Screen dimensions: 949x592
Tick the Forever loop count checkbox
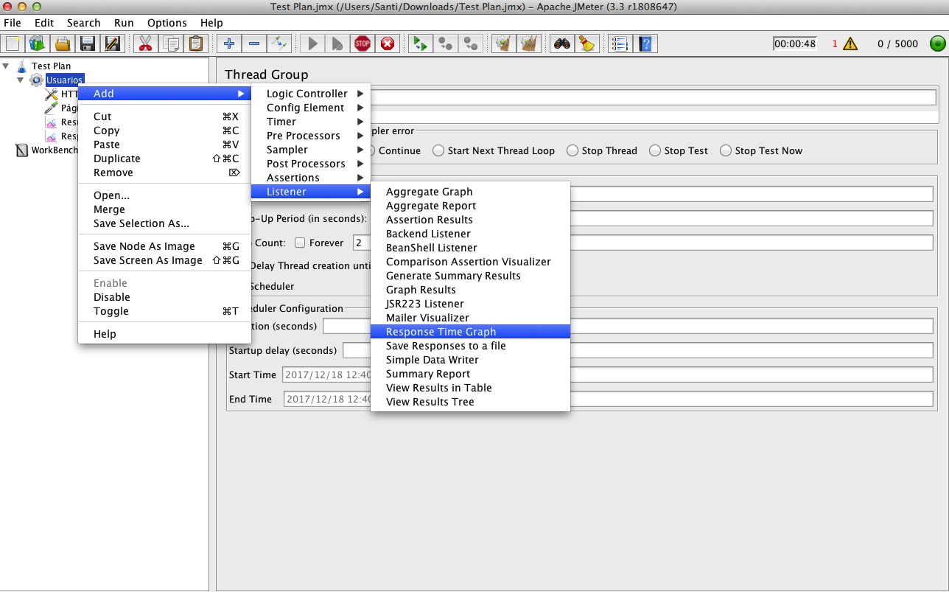tap(300, 243)
